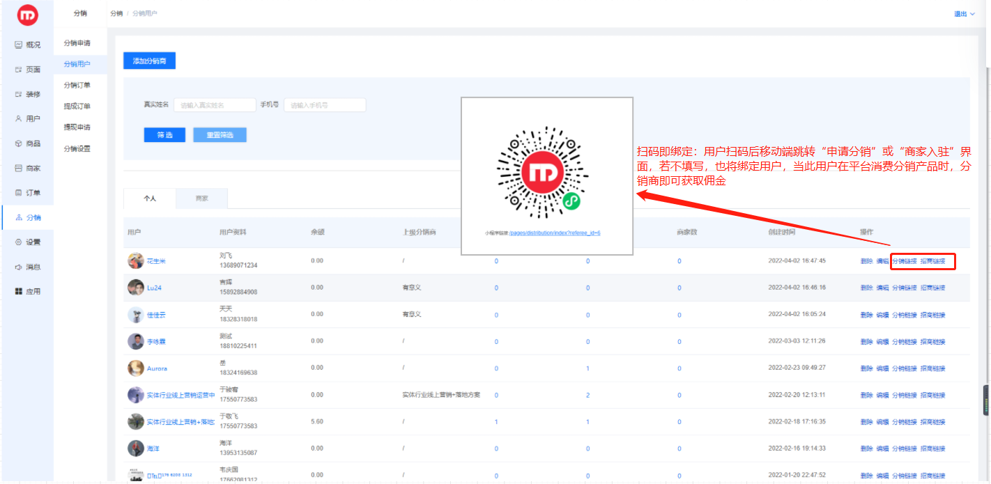
Task: Open user name link 海洋
Action: pyautogui.click(x=153, y=448)
